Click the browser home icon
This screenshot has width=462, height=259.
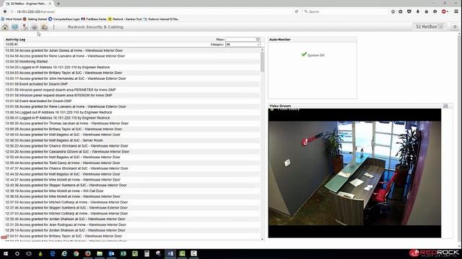click(x=427, y=12)
